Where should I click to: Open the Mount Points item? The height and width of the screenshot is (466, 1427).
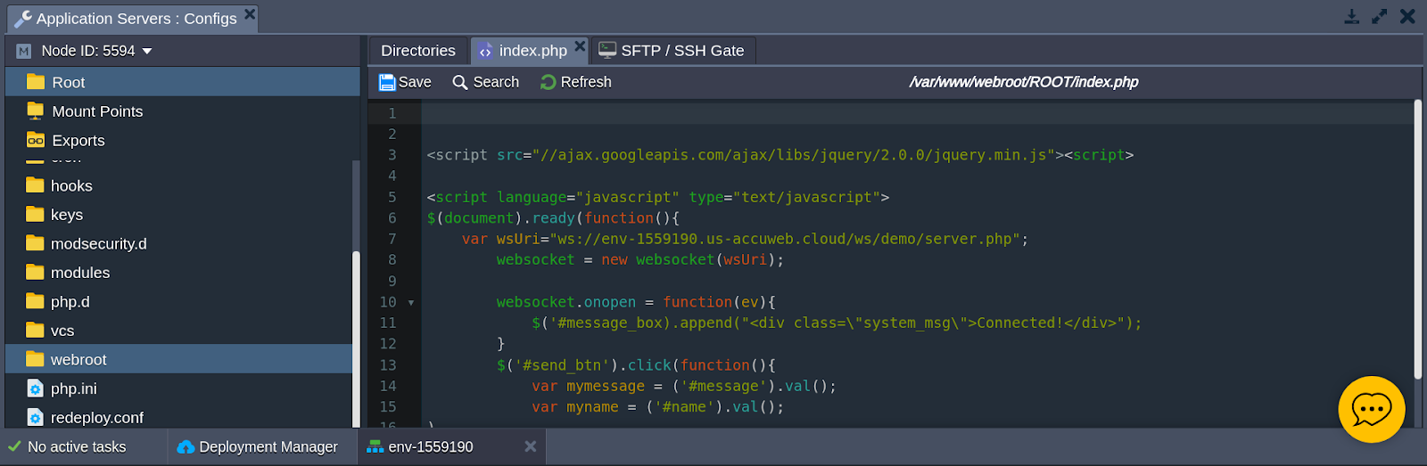click(x=97, y=111)
